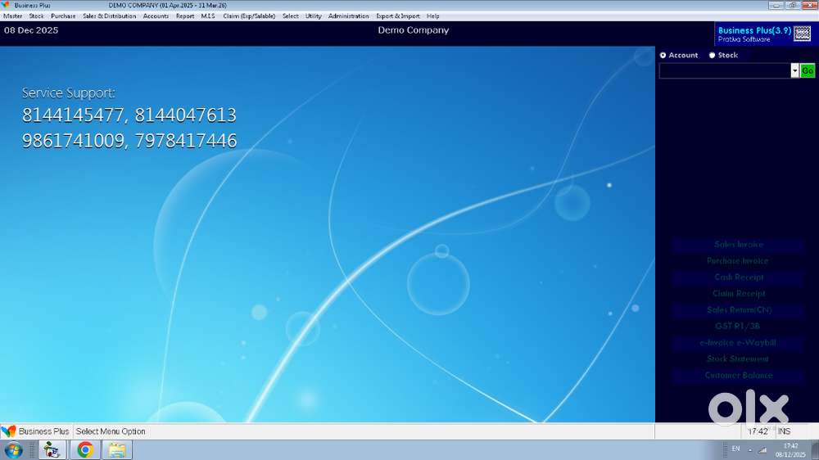Image resolution: width=819 pixels, height=460 pixels.
Task: Open the Windows Start orb
Action: click(13, 449)
